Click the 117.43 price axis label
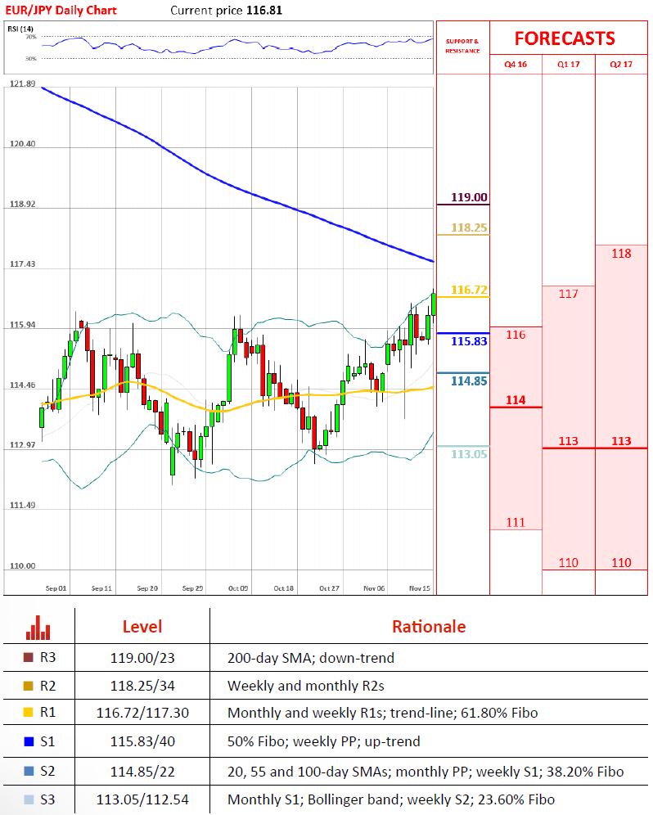Image resolution: width=653 pixels, height=815 pixels. click(x=23, y=264)
